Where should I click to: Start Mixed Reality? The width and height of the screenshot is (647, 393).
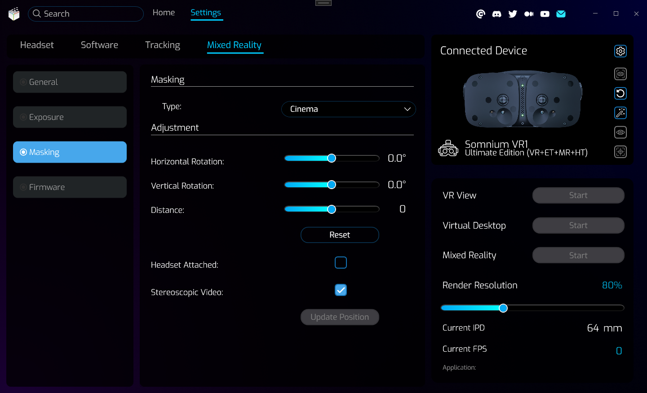pos(578,255)
